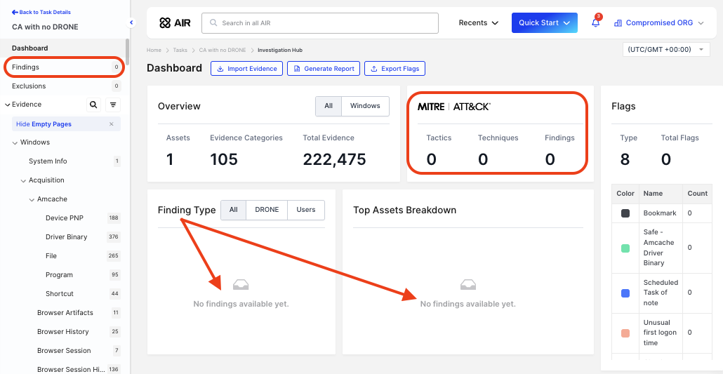Collapse the sidebar with the arrow handle
This screenshot has width=723, height=374.
(x=131, y=23)
